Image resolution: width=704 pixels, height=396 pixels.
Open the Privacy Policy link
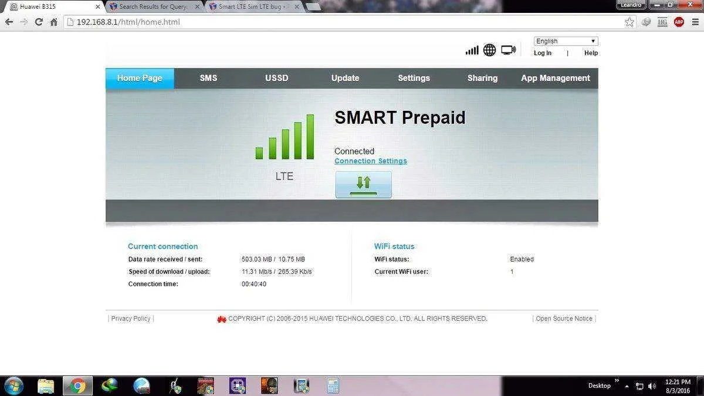[x=131, y=319]
